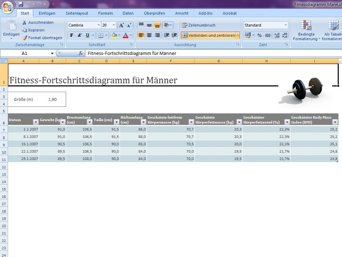Toggle italic K formatting
Viewport: 342px width, 257px height.
click(80, 35)
